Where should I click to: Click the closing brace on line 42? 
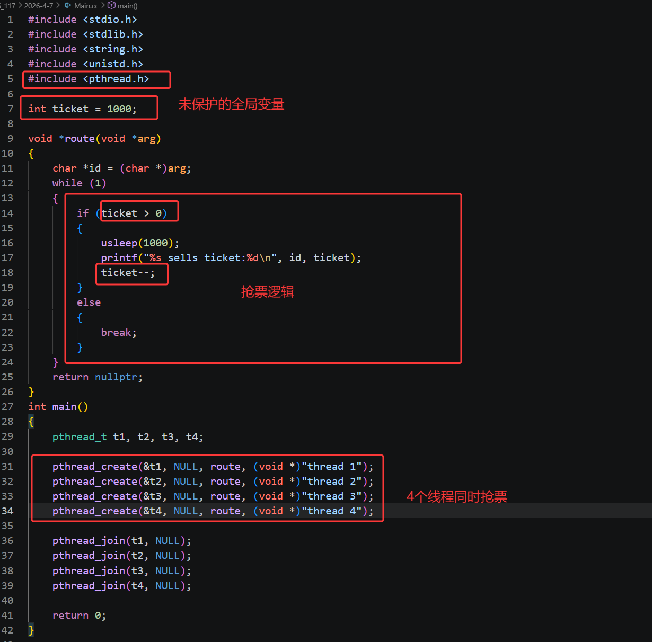pos(31,630)
